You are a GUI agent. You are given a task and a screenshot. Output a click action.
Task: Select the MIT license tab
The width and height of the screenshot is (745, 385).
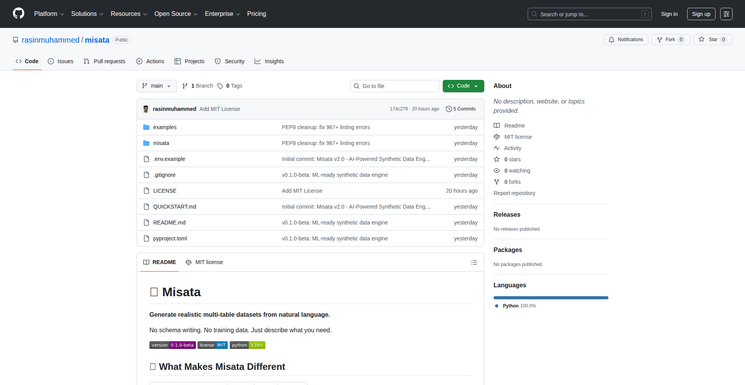(204, 262)
